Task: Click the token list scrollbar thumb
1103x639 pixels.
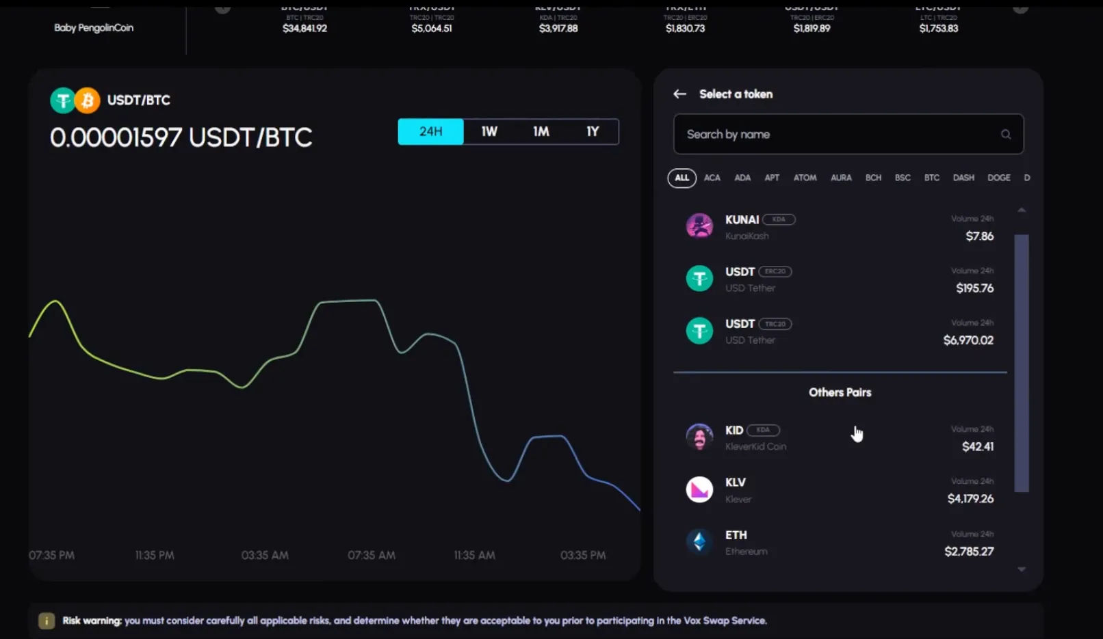Action: click(x=1022, y=363)
